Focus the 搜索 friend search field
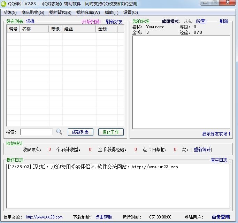Viewport: 238px width, 223px height. click(36, 132)
